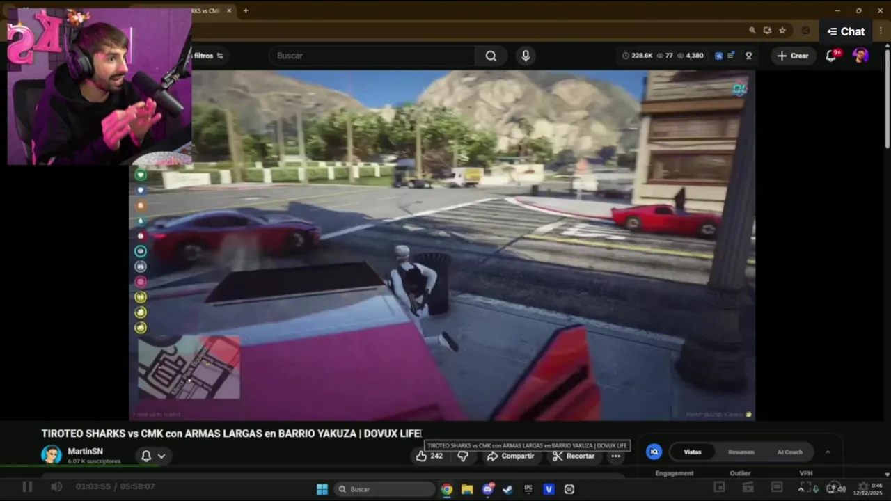Select the Vistas tab in vidIQ panel
The height and width of the screenshot is (501, 891).
[x=693, y=452]
